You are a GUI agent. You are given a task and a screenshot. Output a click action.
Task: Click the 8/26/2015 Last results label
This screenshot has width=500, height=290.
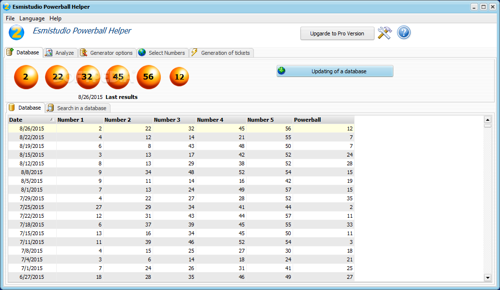pyautogui.click(x=108, y=97)
